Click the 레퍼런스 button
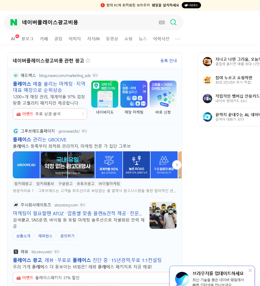 45,236
